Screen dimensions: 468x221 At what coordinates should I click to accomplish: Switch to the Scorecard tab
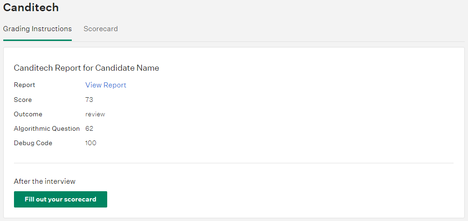tap(101, 29)
